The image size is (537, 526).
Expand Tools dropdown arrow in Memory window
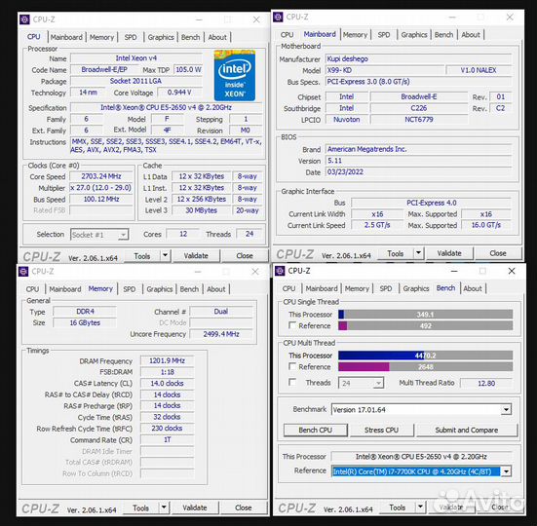pyautogui.click(x=164, y=507)
